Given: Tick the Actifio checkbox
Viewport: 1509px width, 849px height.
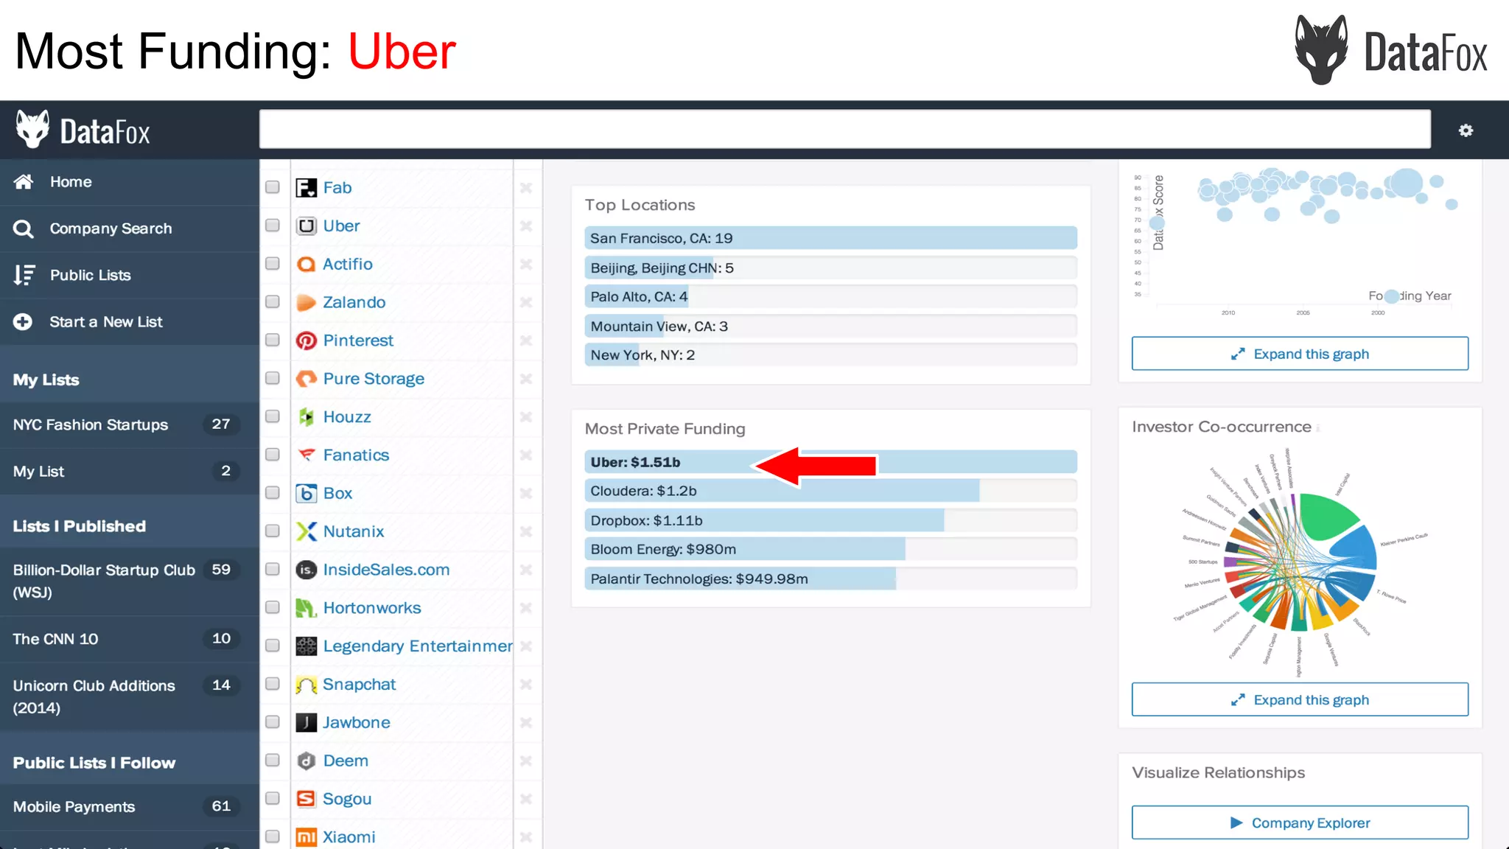Looking at the screenshot, I should coord(273,264).
